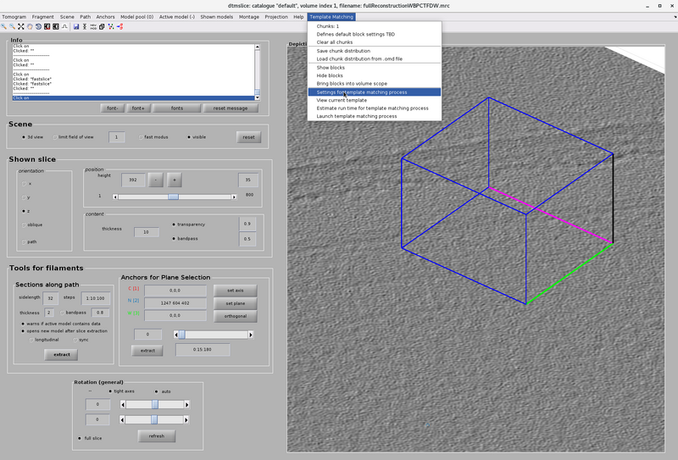Click the plane selection slider handle
678x460 pixels.
pos(182,335)
